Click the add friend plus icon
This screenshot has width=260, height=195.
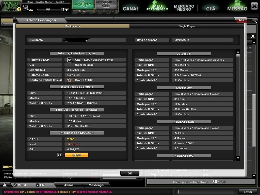(65, 10)
